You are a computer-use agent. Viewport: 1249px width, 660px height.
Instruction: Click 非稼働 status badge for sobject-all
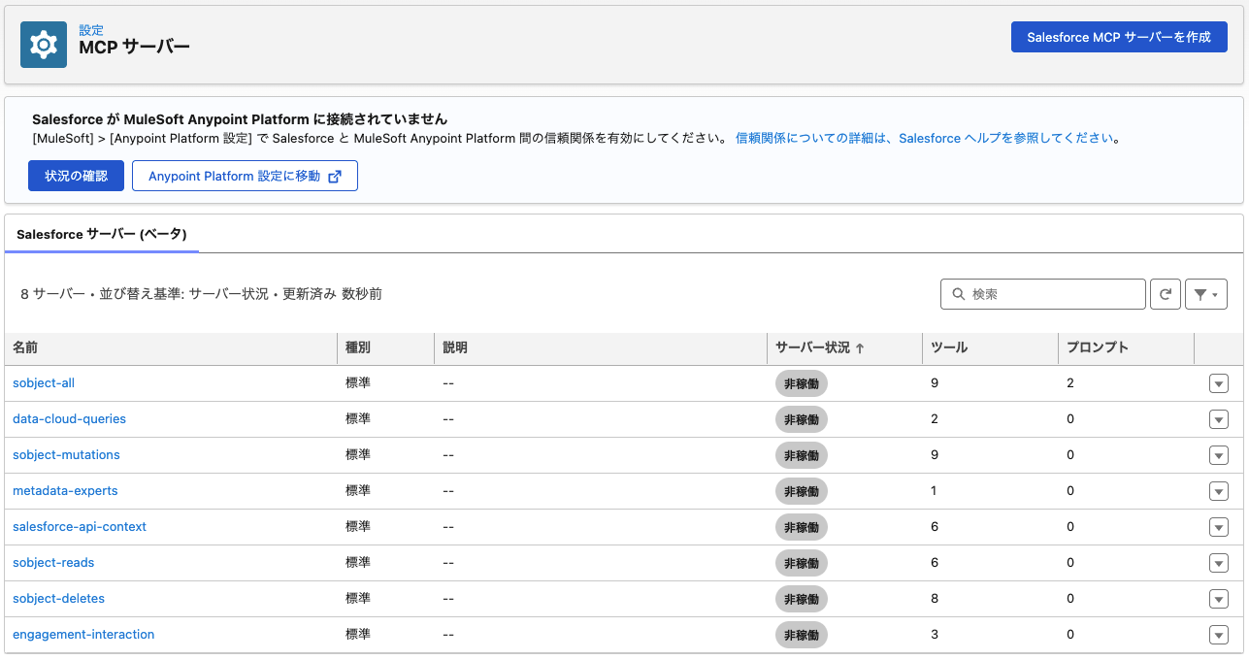(802, 383)
